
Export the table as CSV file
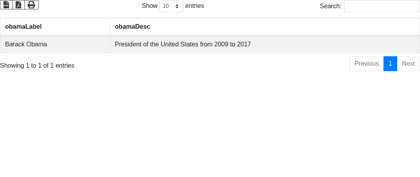(x=6, y=5)
